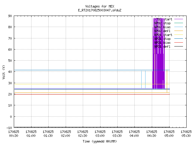This screenshot has width=192, height=144.
Task: Click the x-axis label 170825 01:30
Action: pyautogui.click(x=48, y=134)
